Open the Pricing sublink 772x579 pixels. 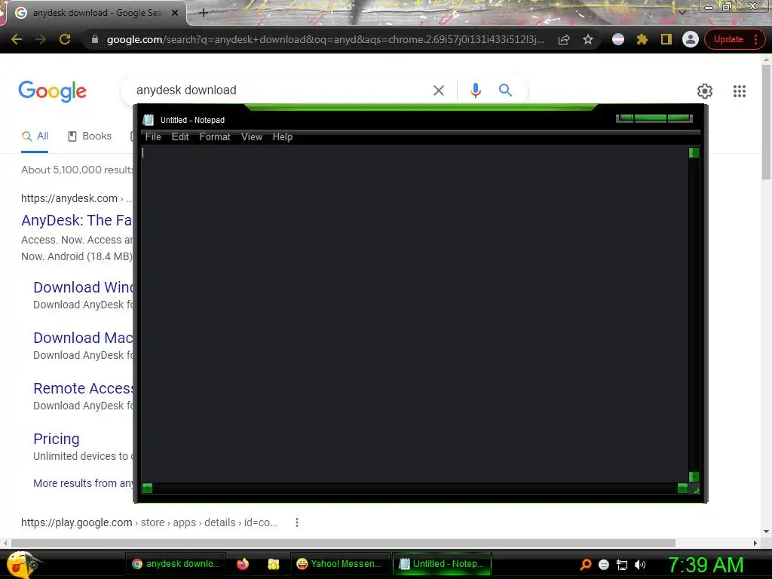pyautogui.click(x=56, y=440)
